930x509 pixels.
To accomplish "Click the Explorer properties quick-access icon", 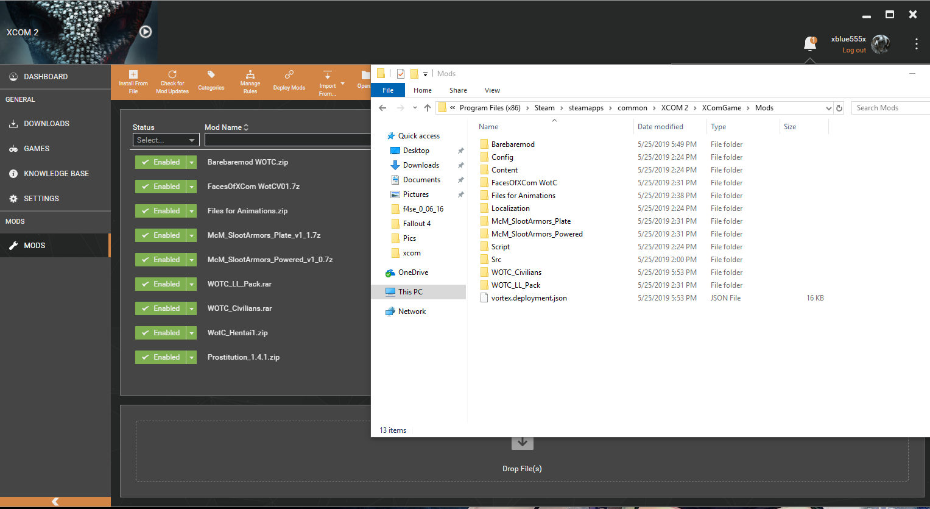I will click(x=401, y=74).
